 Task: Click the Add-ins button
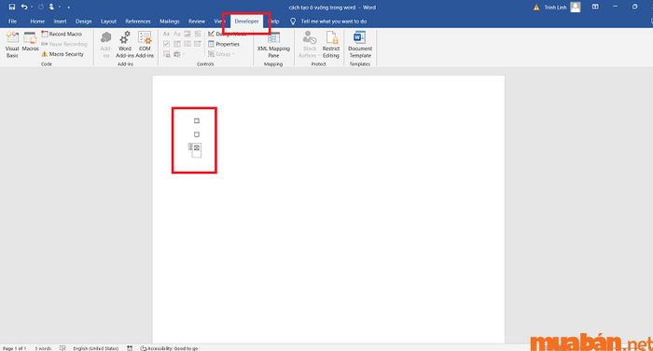[105, 45]
